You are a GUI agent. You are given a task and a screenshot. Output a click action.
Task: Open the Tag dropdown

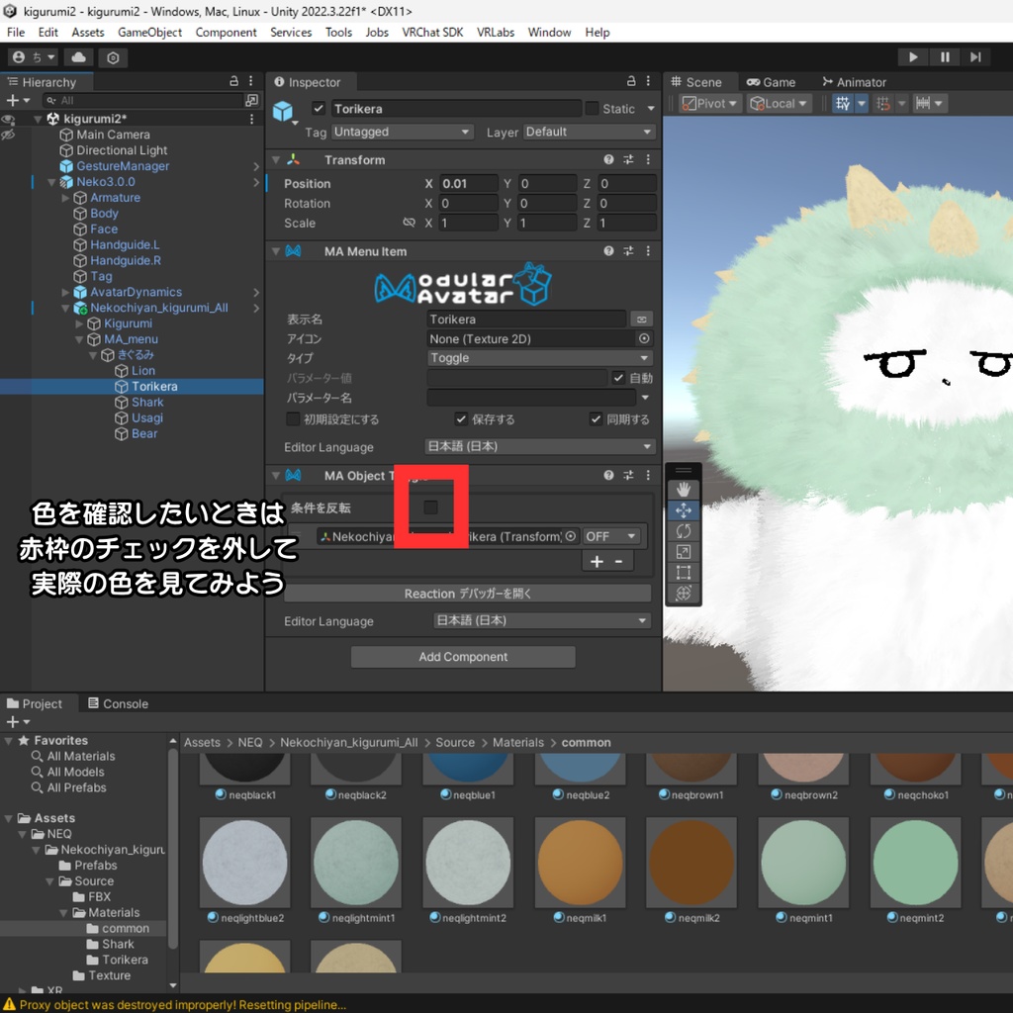(403, 132)
